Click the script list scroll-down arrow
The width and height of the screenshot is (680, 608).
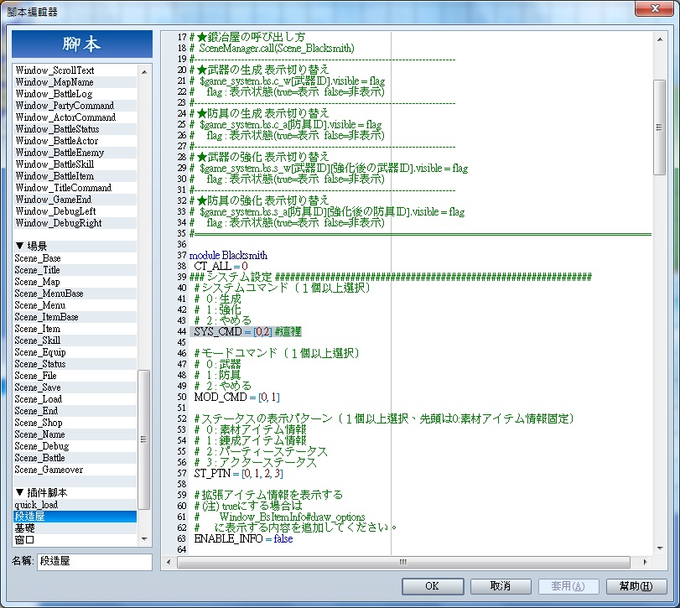pyautogui.click(x=144, y=539)
